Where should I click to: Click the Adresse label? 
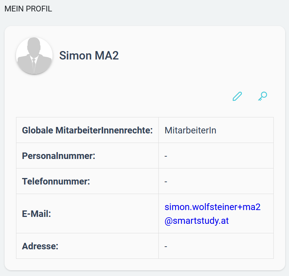[x=40, y=246]
